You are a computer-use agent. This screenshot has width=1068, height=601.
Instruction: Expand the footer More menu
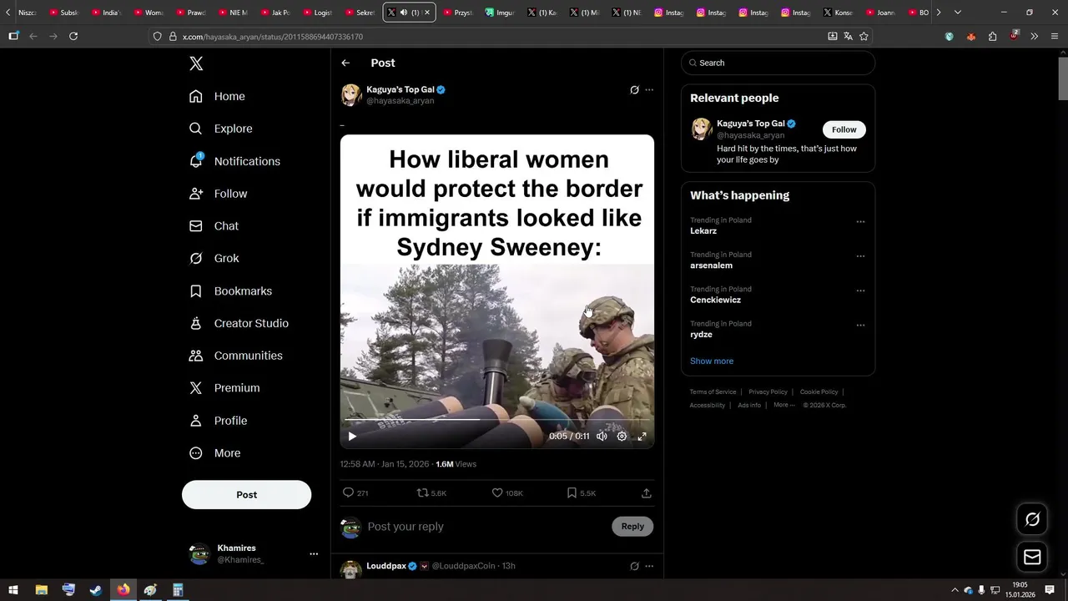coord(783,405)
